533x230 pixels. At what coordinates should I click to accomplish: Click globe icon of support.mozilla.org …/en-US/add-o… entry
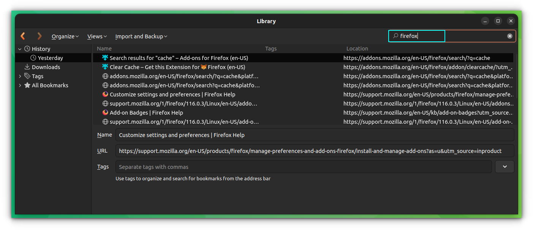(105, 121)
